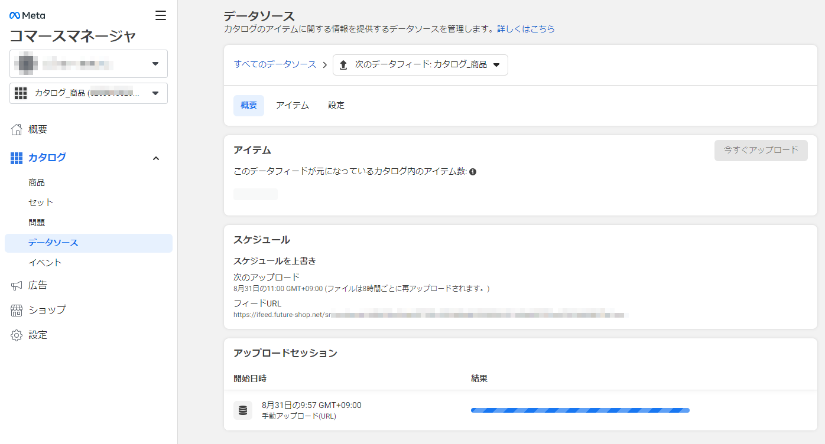Click the データソース page heading
The width and height of the screenshot is (825, 444).
pyautogui.click(x=259, y=16)
